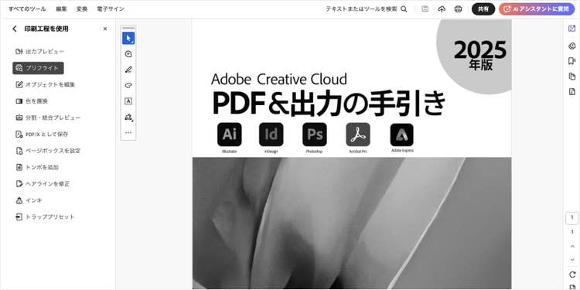
Task: Click the current page number box
Action: 571,217
